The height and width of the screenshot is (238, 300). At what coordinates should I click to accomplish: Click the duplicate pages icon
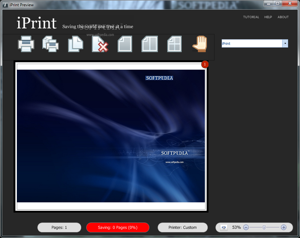[76, 44]
